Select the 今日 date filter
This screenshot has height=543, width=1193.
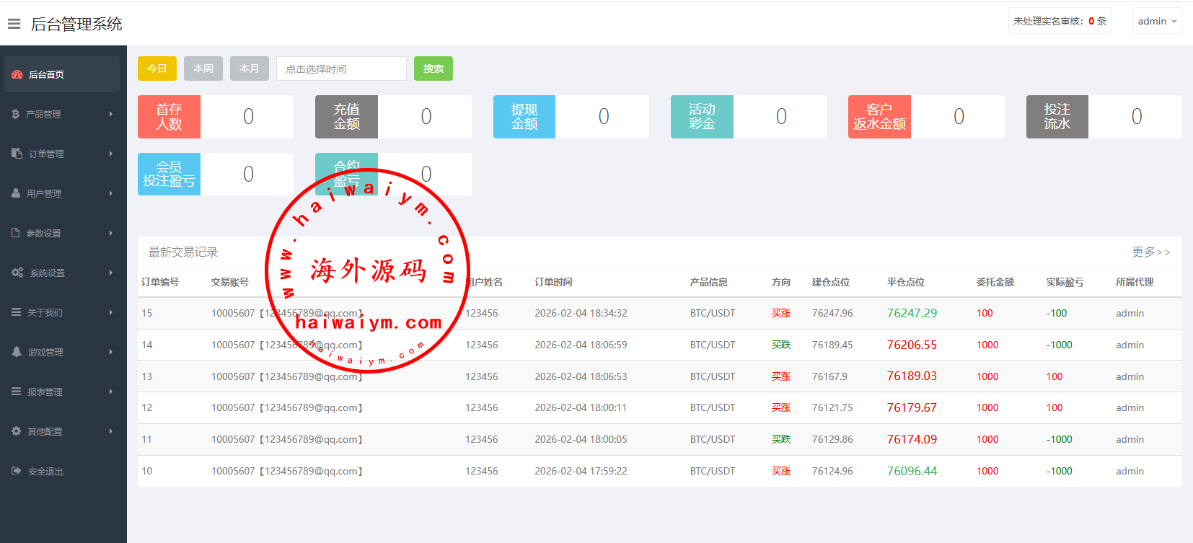(157, 69)
